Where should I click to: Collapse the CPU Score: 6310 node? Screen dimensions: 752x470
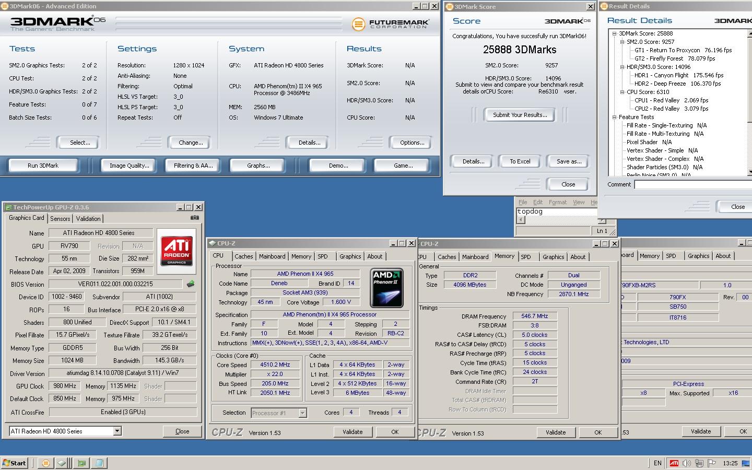pos(622,92)
